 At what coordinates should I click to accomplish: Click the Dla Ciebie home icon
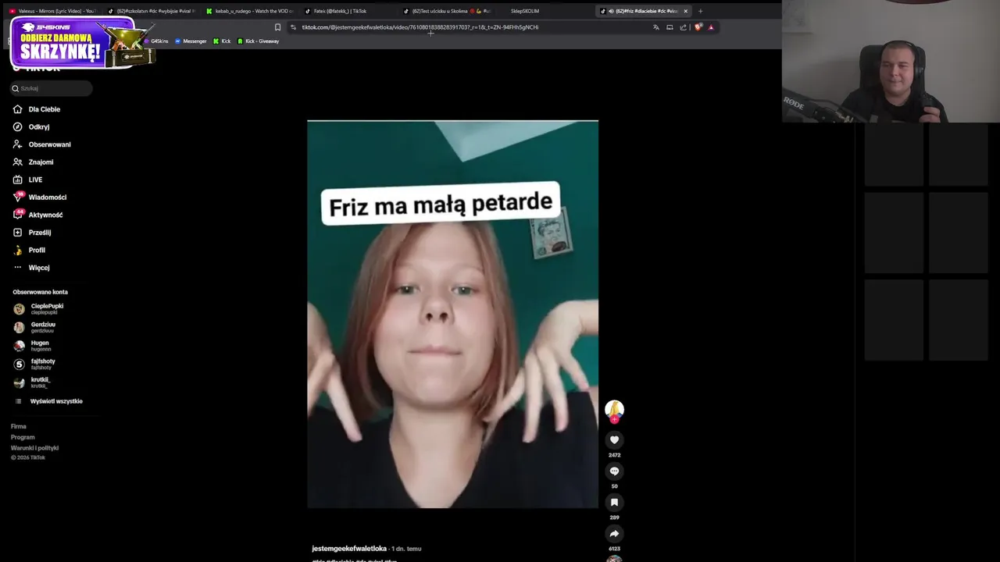coord(17,109)
